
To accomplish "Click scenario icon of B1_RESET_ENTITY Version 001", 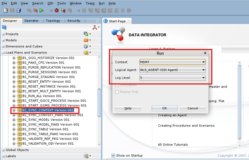I will click(19, 81).
